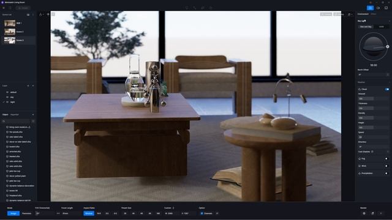392x220 pixels.
Task: Enable the Fog toggle
Action: tap(387, 159)
